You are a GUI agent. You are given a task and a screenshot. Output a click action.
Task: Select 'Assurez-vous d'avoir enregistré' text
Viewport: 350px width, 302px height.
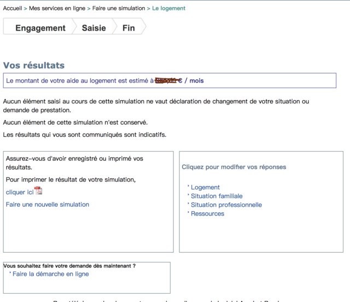tap(74, 163)
